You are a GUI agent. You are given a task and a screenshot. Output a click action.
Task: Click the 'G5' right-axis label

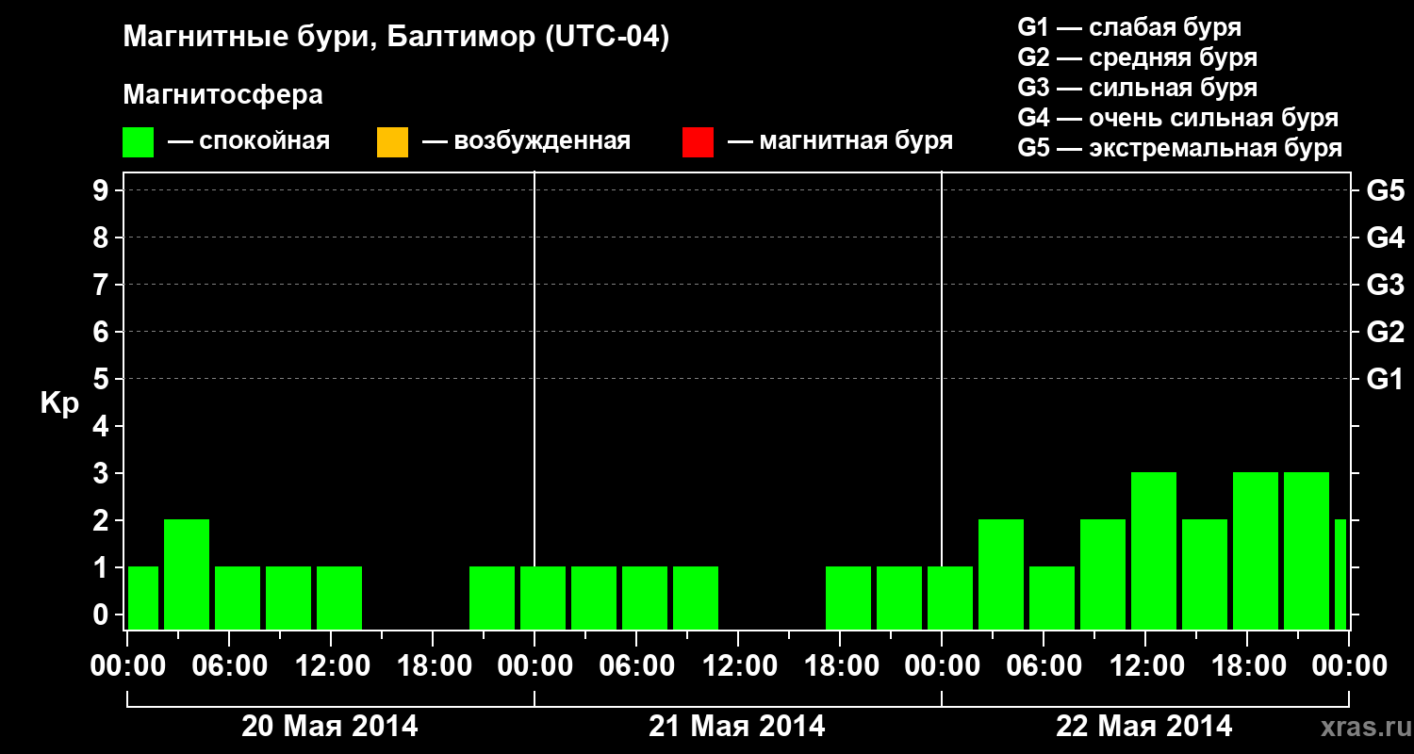(x=1386, y=190)
